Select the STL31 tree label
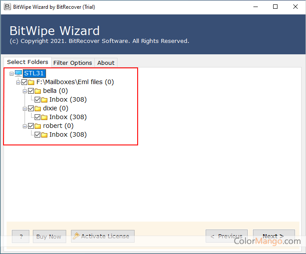 point(34,74)
